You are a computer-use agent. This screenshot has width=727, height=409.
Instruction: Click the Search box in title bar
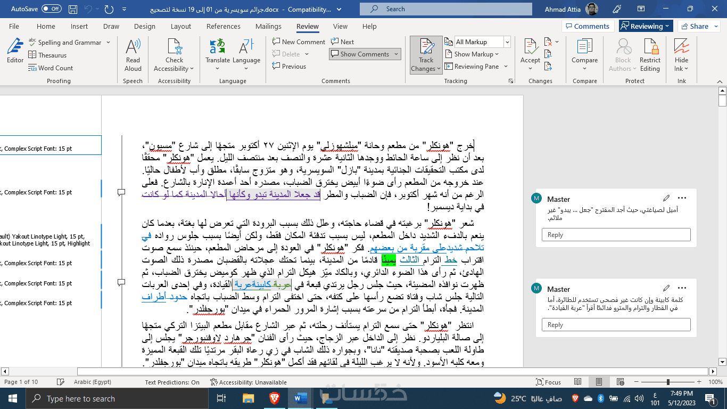pos(446,9)
